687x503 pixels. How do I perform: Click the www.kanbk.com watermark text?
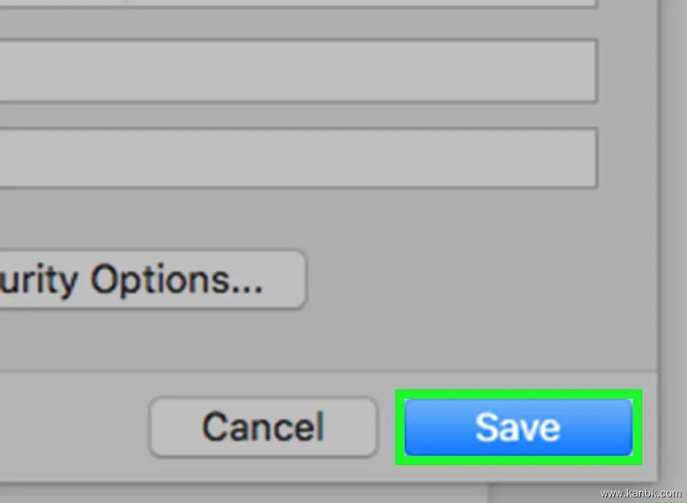pos(640,493)
